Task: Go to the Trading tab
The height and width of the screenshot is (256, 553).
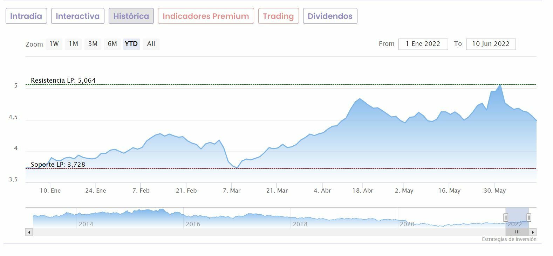Action: tap(278, 16)
